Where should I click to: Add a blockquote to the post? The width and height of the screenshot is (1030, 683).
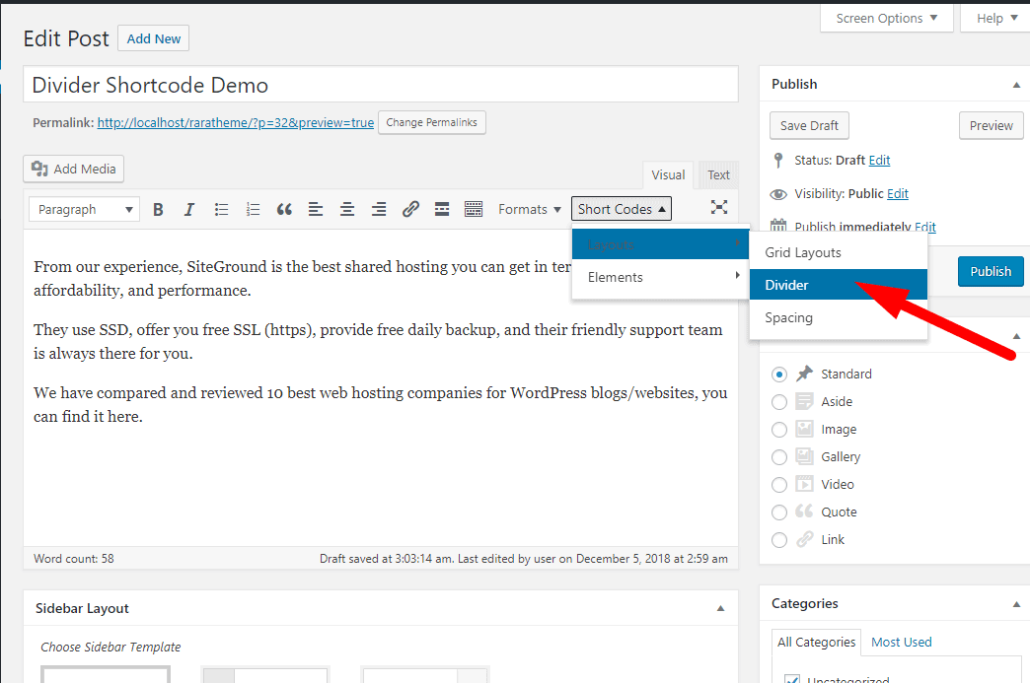tap(284, 209)
